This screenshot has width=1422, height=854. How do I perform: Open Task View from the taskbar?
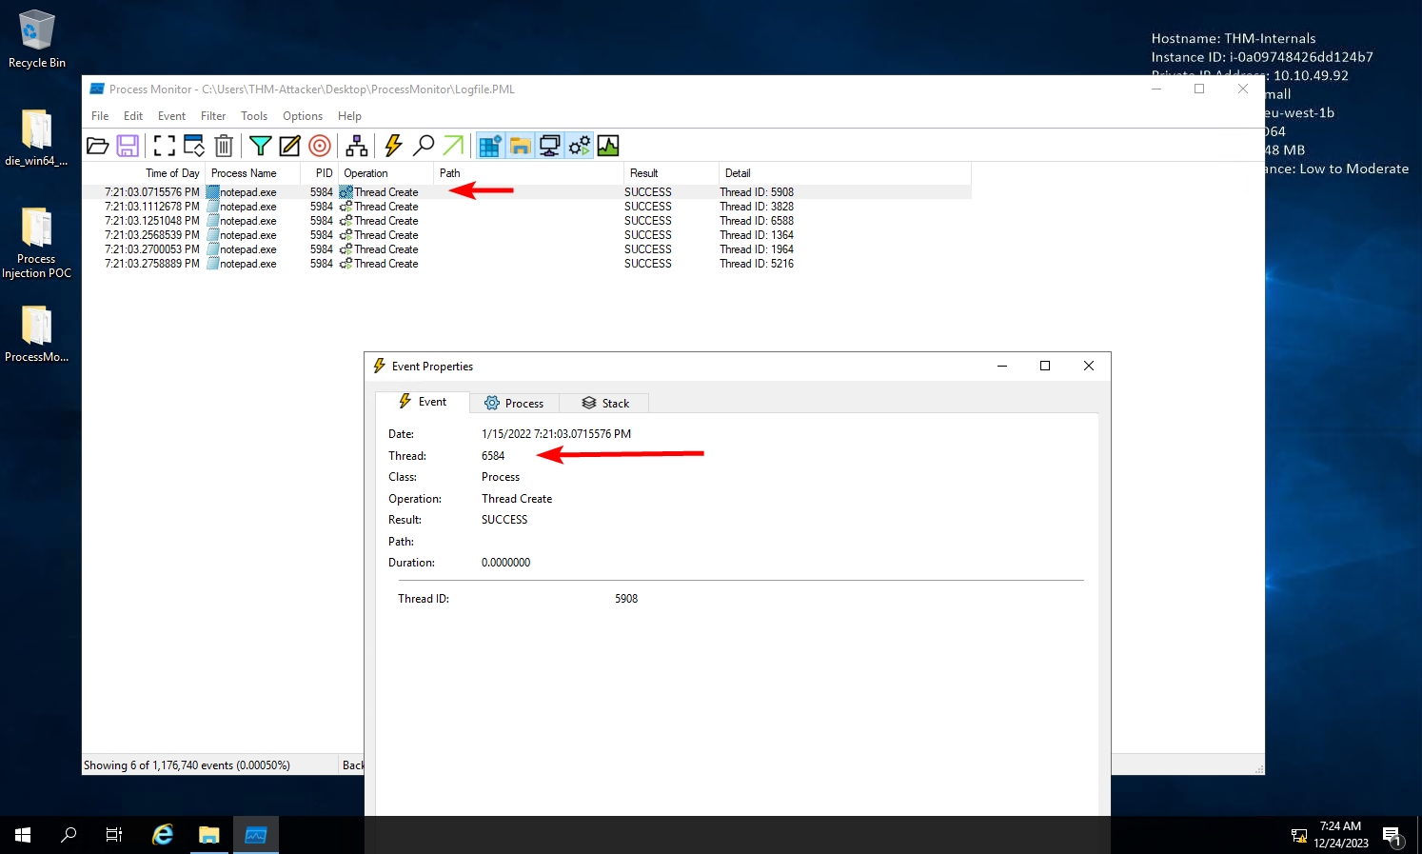(114, 835)
